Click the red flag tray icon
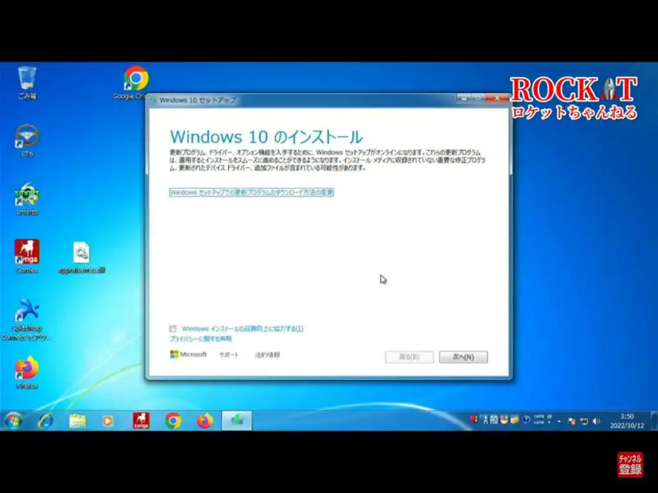 474,419
